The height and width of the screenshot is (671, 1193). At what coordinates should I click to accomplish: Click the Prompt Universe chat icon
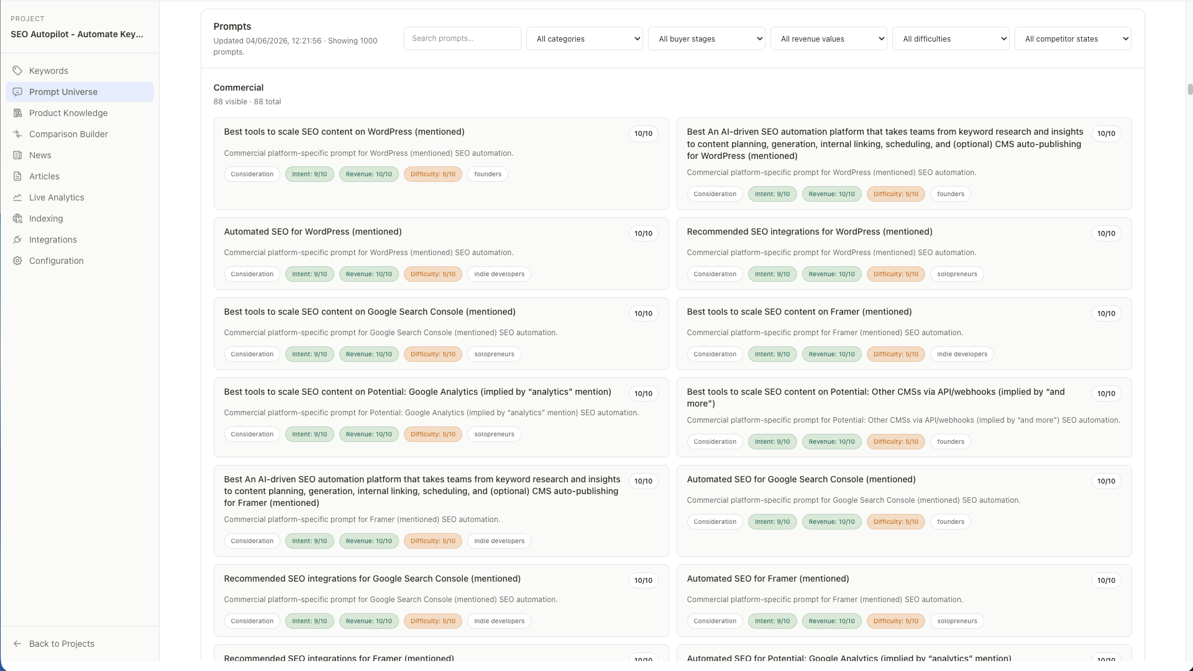coord(17,92)
